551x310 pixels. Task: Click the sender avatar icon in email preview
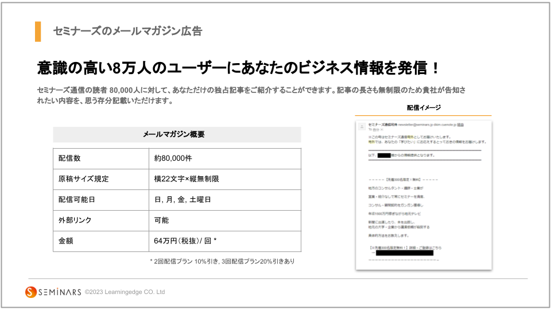pyautogui.click(x=362, y=126)
